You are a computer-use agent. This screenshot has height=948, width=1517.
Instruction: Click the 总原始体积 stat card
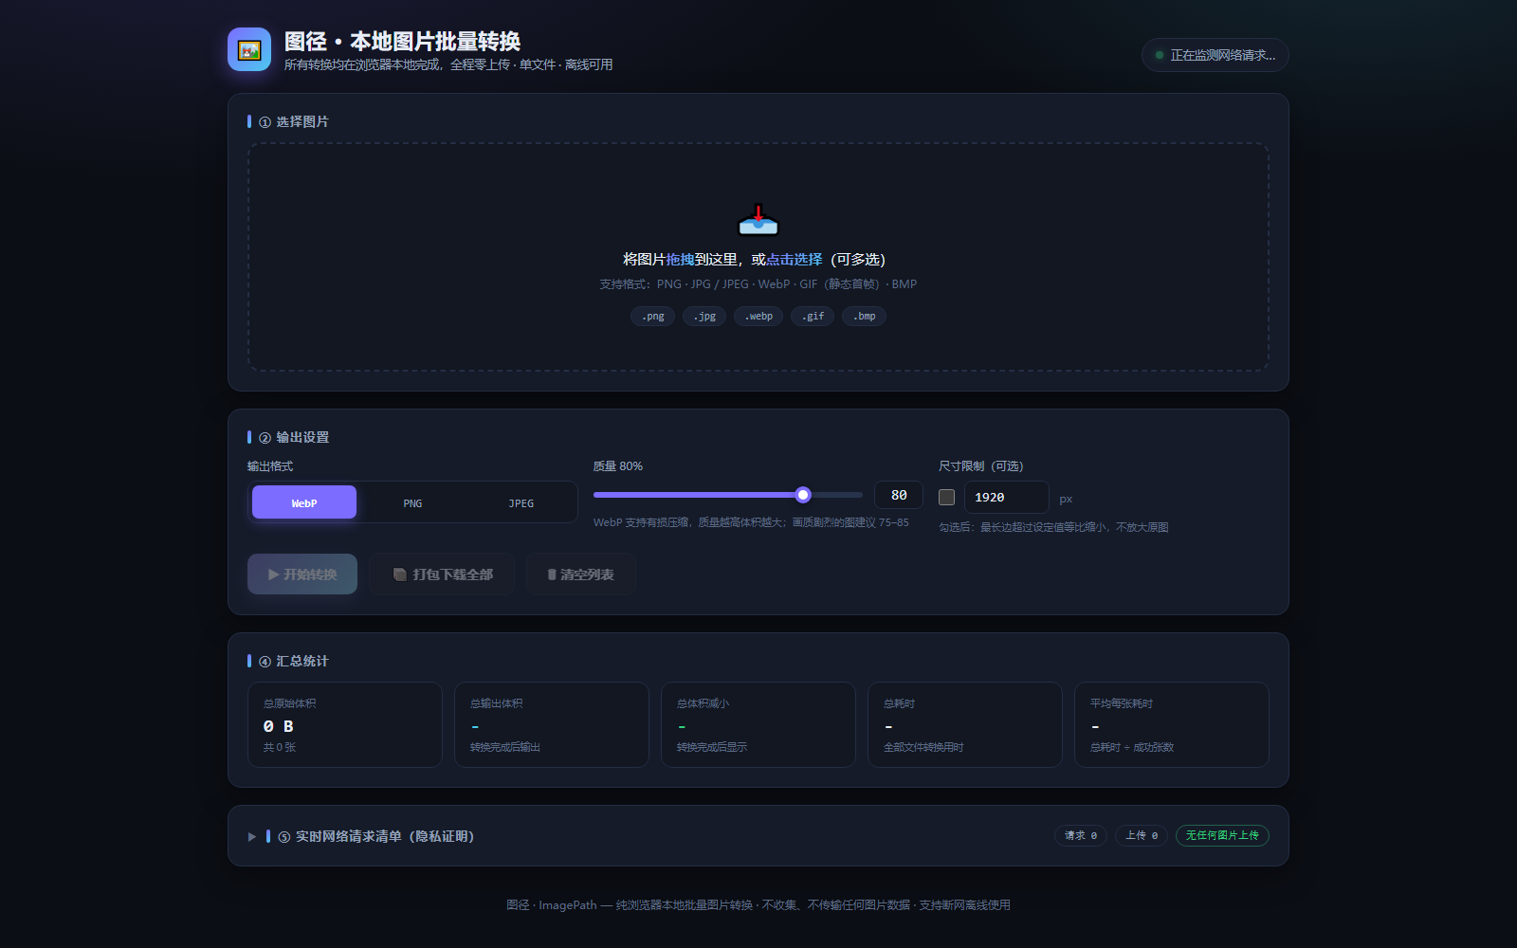pyautogui.click(x=345, y=724)
